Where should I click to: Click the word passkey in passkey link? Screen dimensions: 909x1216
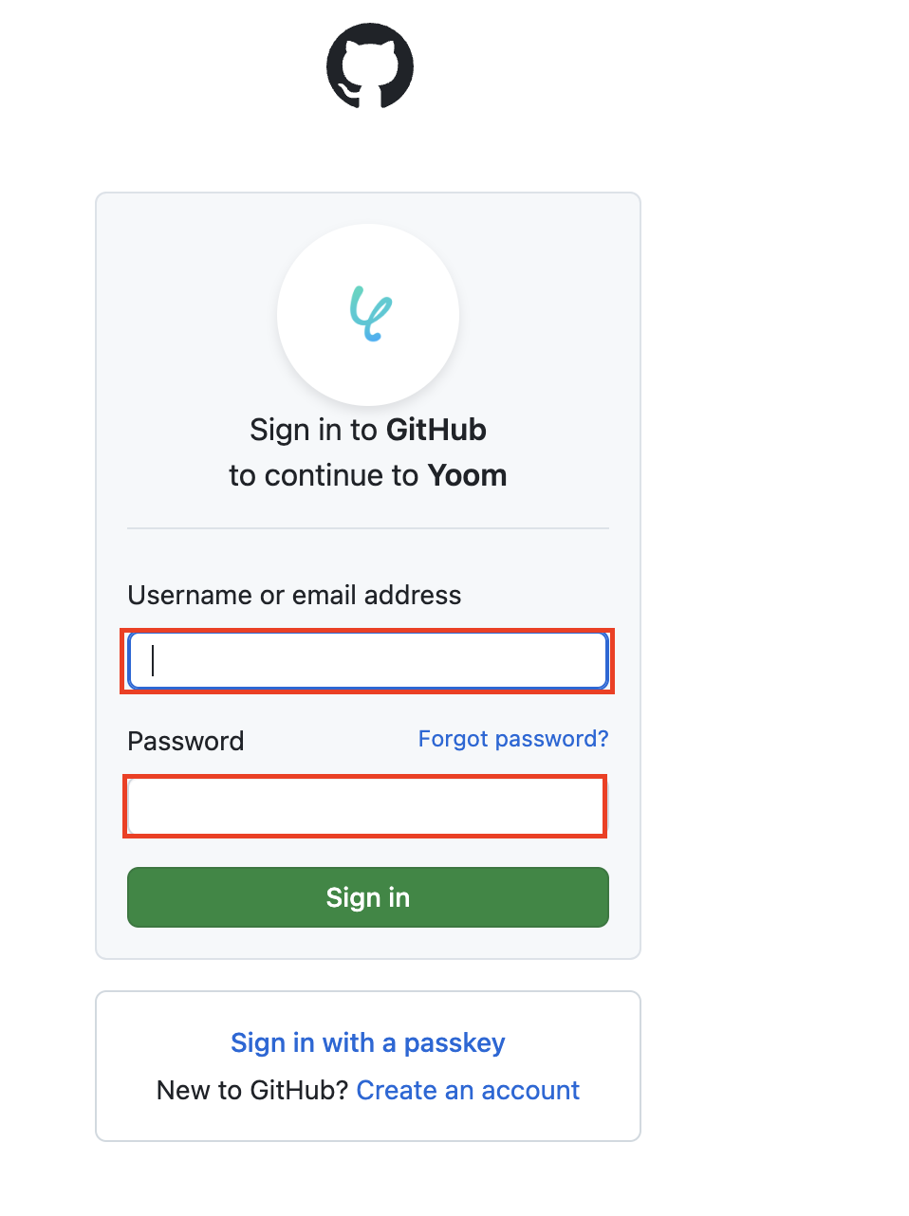tap(454, 1042)
